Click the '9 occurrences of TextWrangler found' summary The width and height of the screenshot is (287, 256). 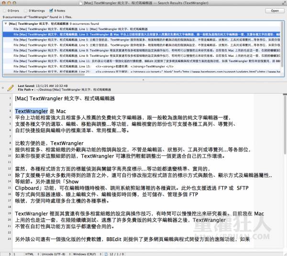[x=37, y=17]
